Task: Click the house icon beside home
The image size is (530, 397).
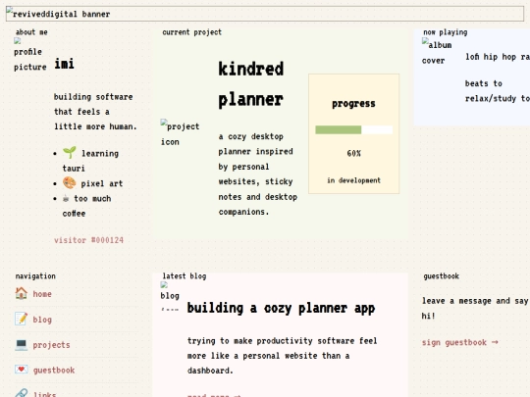Action: click(21, 293)
